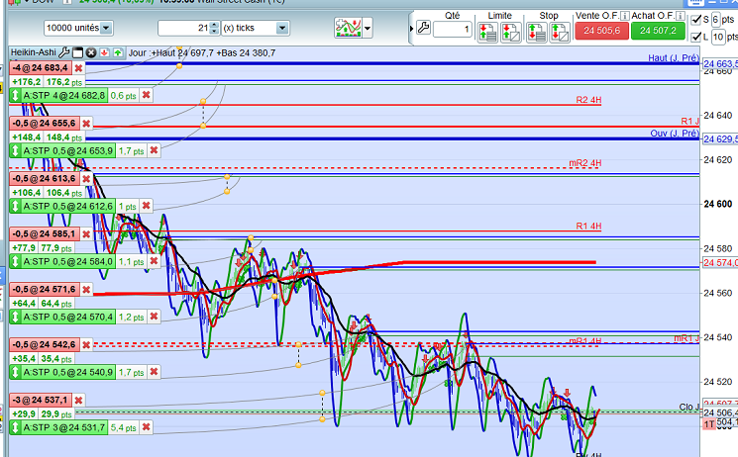Click ticks number field showing 21
The width and height of the screenshot is (738, 457).
184,29
